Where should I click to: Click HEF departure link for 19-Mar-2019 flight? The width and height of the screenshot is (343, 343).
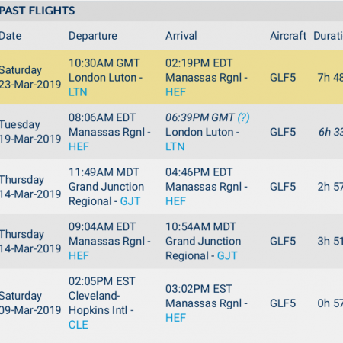tap(79, 146)
